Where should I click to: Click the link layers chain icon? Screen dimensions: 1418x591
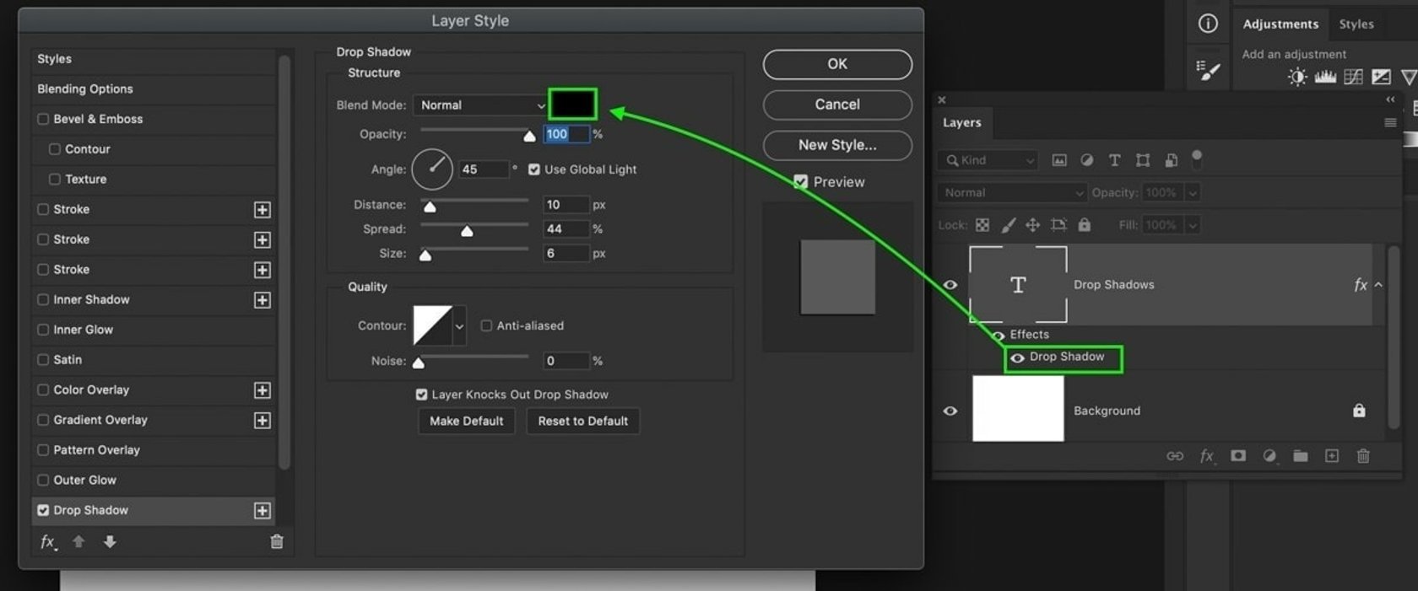point(1174,456)
